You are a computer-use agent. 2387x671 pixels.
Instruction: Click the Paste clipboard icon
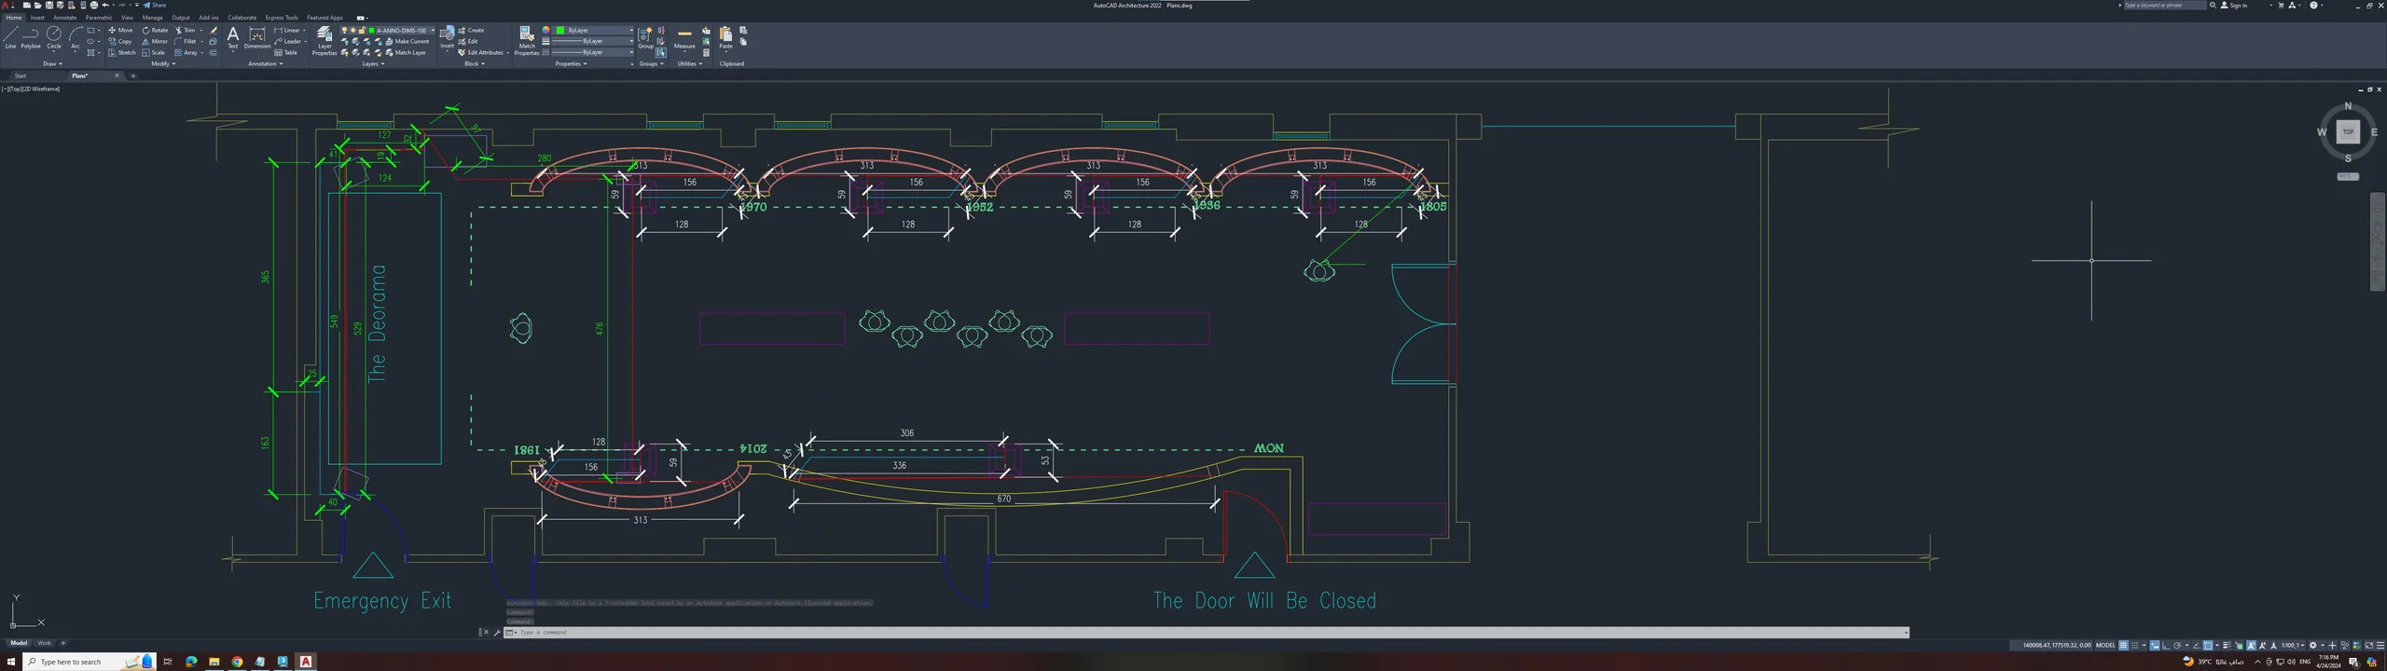click(725, 37)
